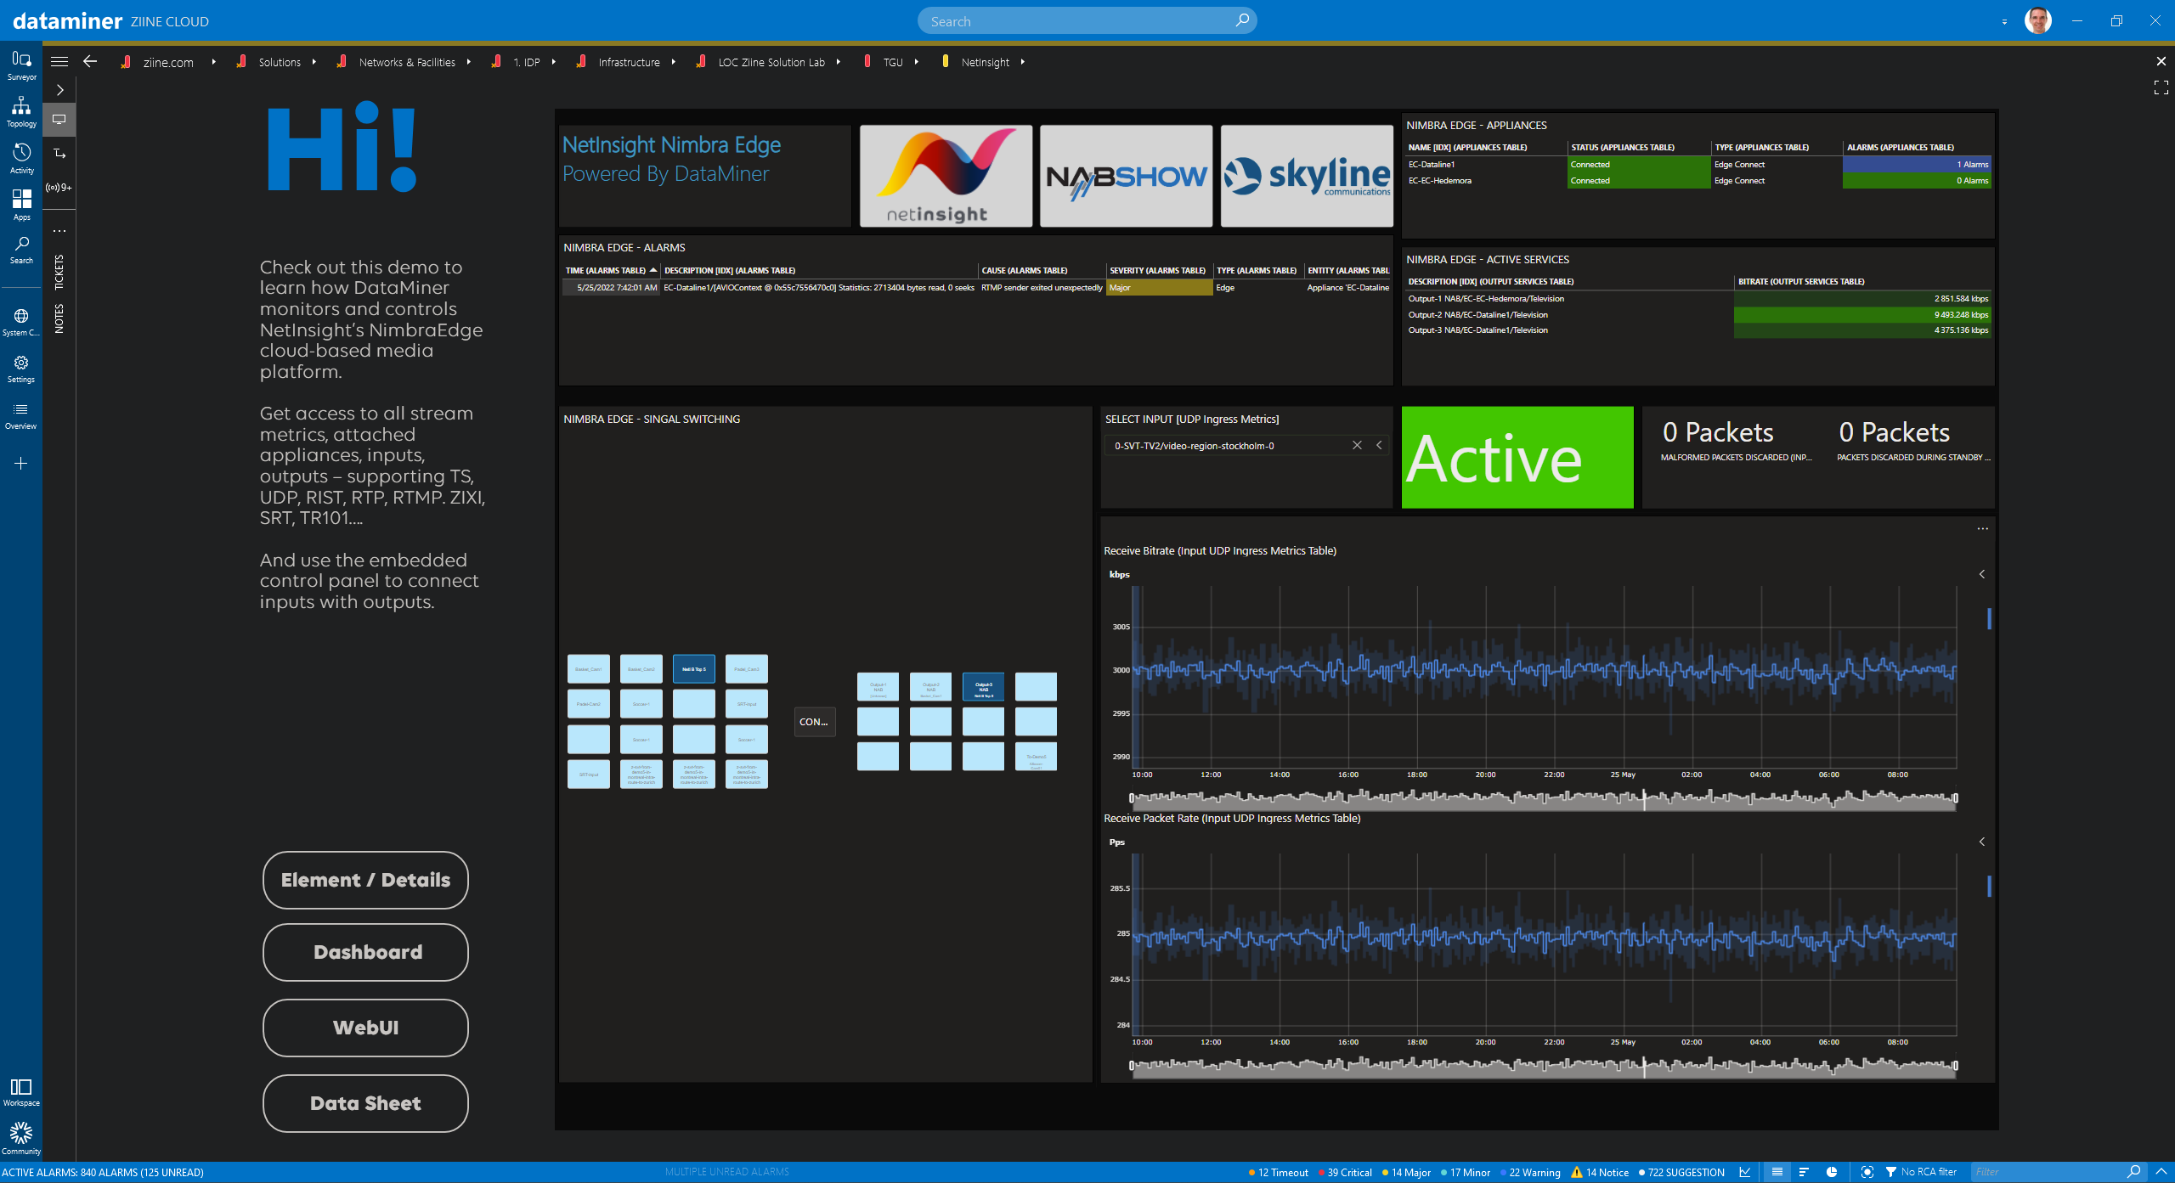Image resolution: width=2175 pixels, height=1183 pixels.
Task: Toggle 722 SUGGESTION alarm filter
Action: click(1681, 1173)
